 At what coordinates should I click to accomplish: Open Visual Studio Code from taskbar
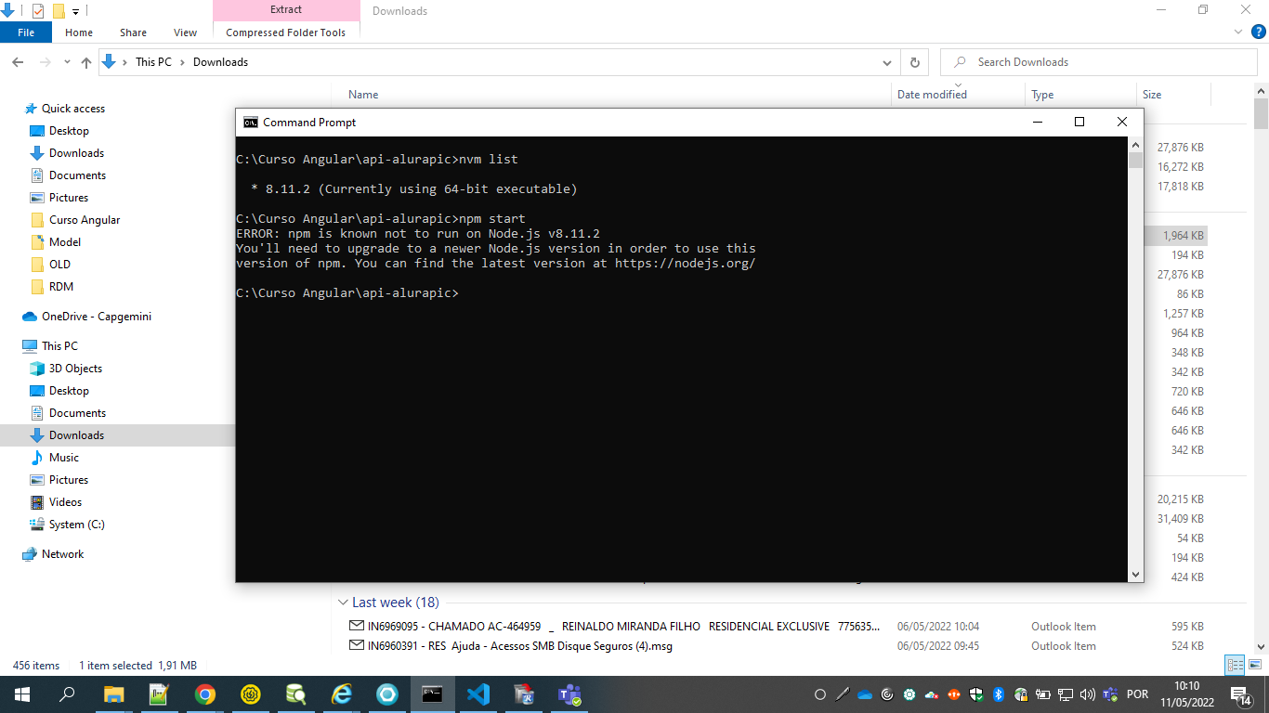point(478,694)
